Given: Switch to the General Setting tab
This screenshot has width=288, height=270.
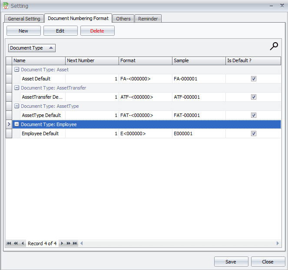Looking at the screenshot, I should point(24,19).
